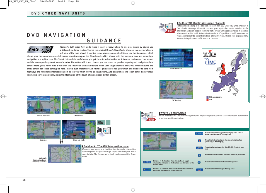Screen dimensions: 266x193
Task: Click the 'DVD CYBER NAVI UNITS' header banner
Action: (x=138, y=14)
